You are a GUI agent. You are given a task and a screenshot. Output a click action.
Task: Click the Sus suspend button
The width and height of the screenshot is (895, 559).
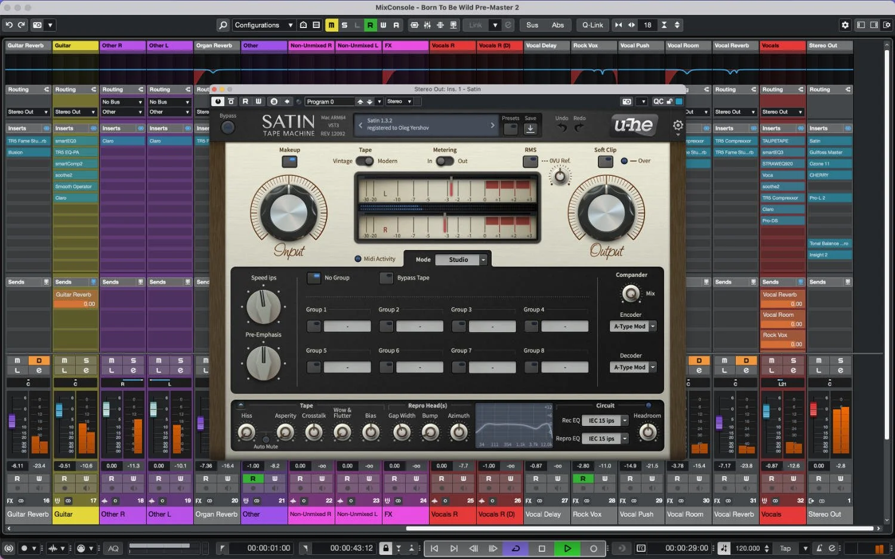point(532,25)
